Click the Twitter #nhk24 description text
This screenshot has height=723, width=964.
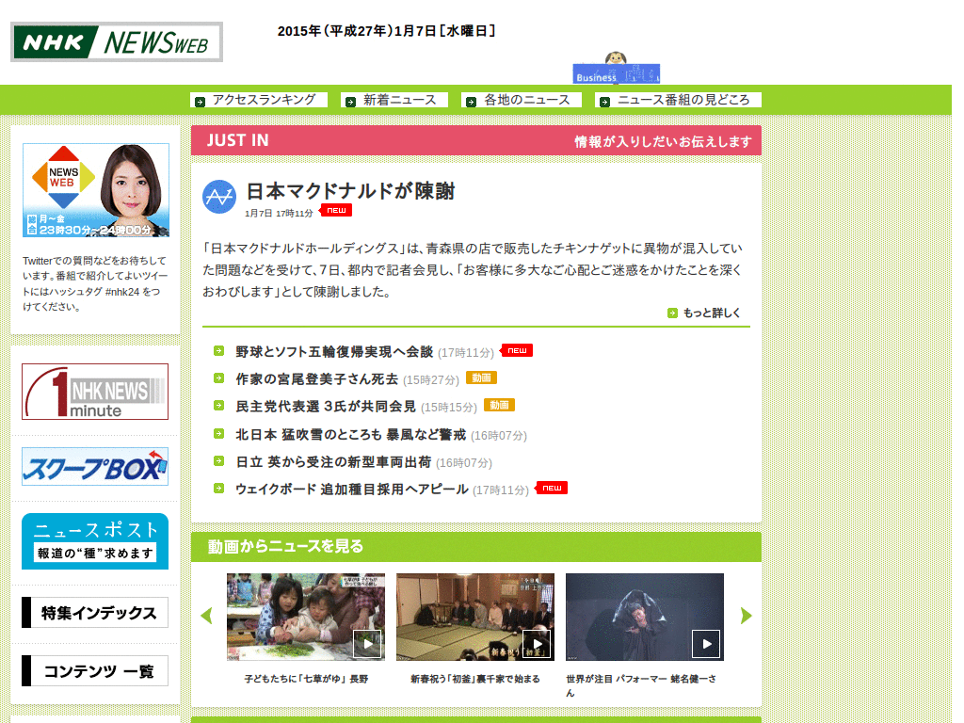(x=95, y=283)
